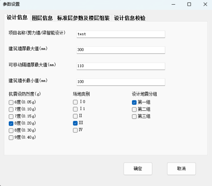Click the 建筑墙厚最大值 field showing 300
This screenshot has width=212, height=186.
click(121, 50)
